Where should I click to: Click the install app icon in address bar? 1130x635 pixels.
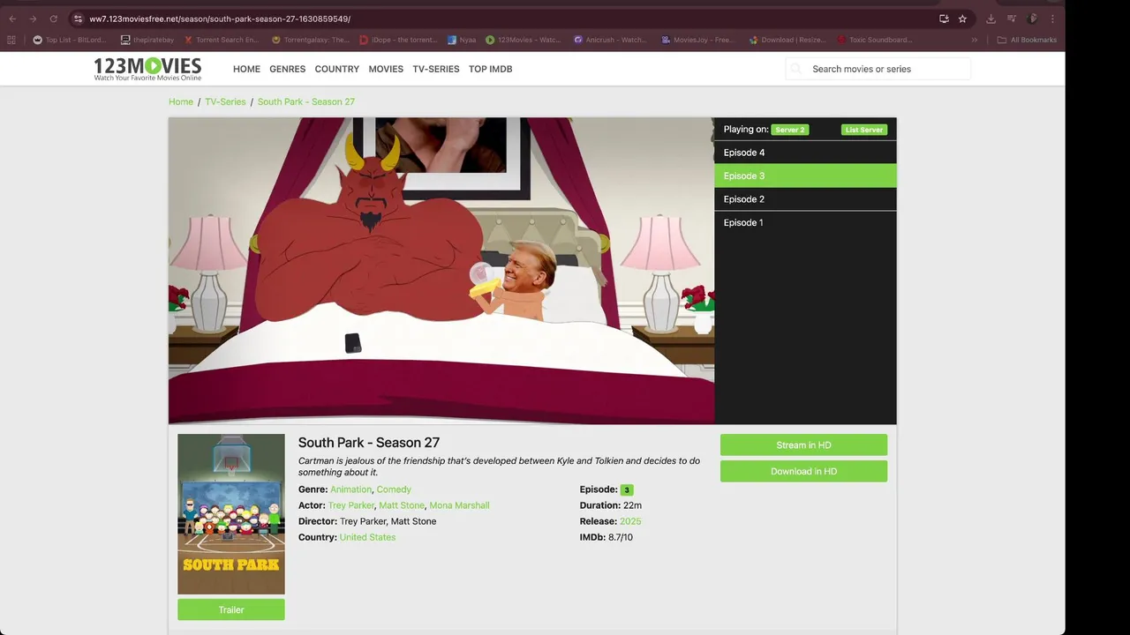944,19
